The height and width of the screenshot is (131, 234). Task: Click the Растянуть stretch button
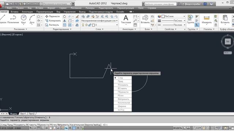click(52, 25)
